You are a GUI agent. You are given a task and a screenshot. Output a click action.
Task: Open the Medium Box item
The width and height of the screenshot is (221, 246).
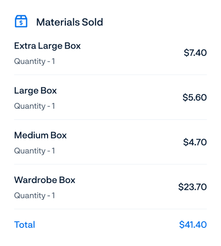pos(40,135)
